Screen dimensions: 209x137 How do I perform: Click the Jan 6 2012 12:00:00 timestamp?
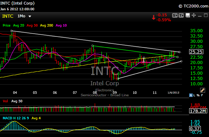click(17, 9)
